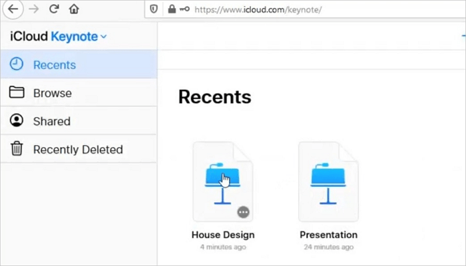The image size is (466, 266).
Task: Click the padlock site security icon
Action: point(172,9)
